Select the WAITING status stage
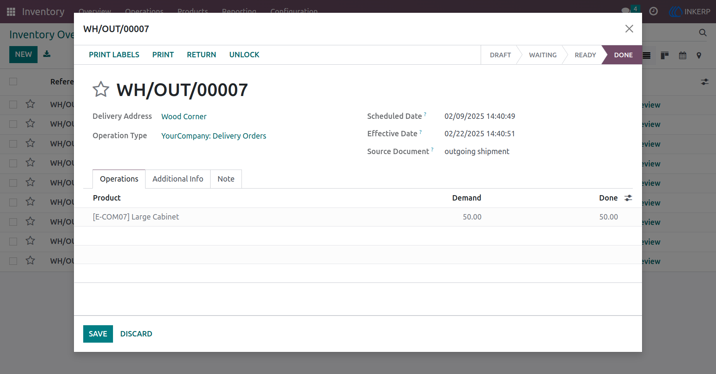 543,55
